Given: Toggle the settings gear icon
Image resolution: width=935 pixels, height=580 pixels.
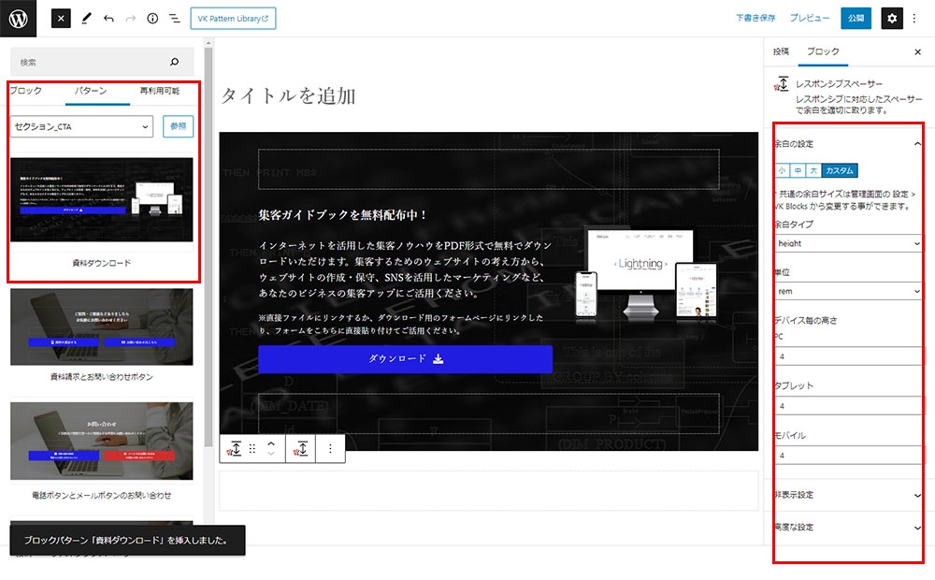Looking at the screenshot, I should [892, 18].
